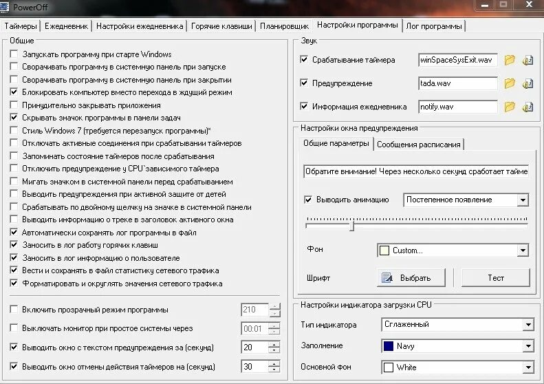Viewport: 544px width, 384px height.
Task: Play the tada.wav sound preview
Action: tap(527, 83)
